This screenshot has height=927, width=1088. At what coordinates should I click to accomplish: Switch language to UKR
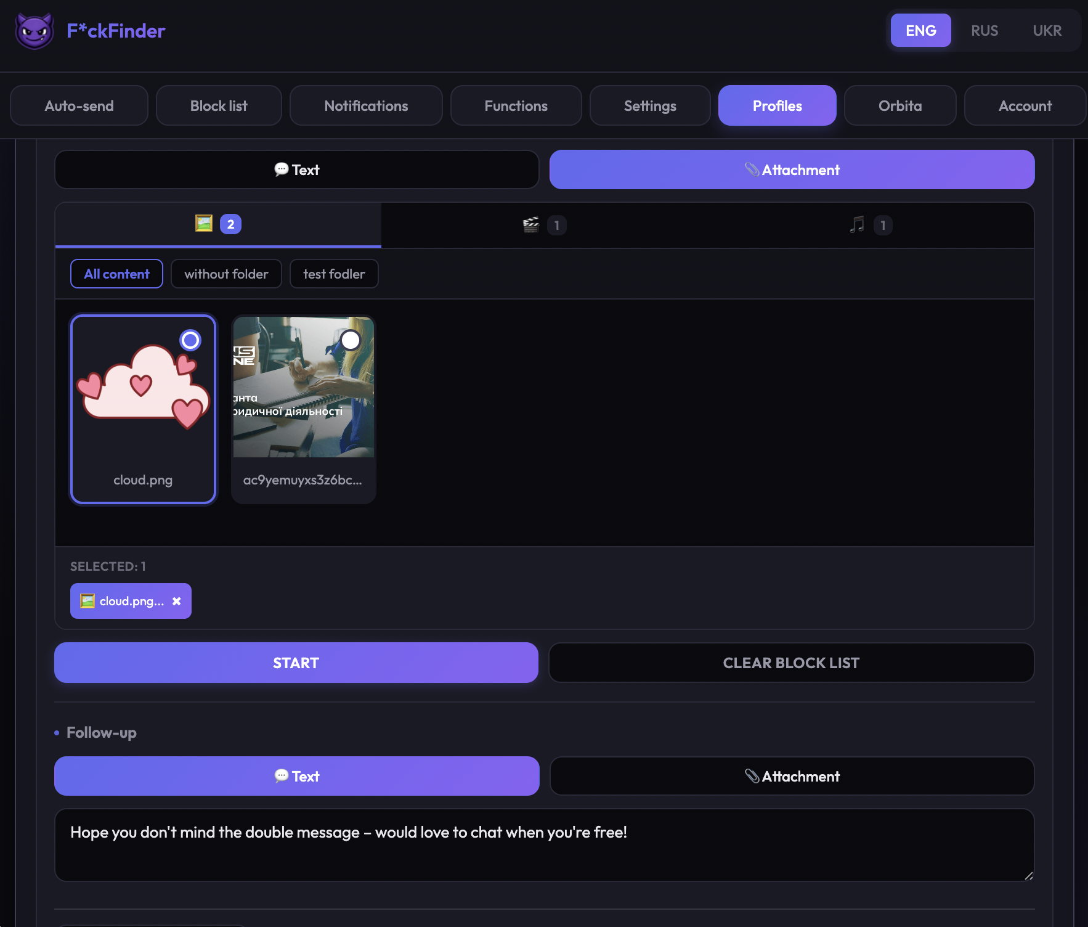point(1047,31)
